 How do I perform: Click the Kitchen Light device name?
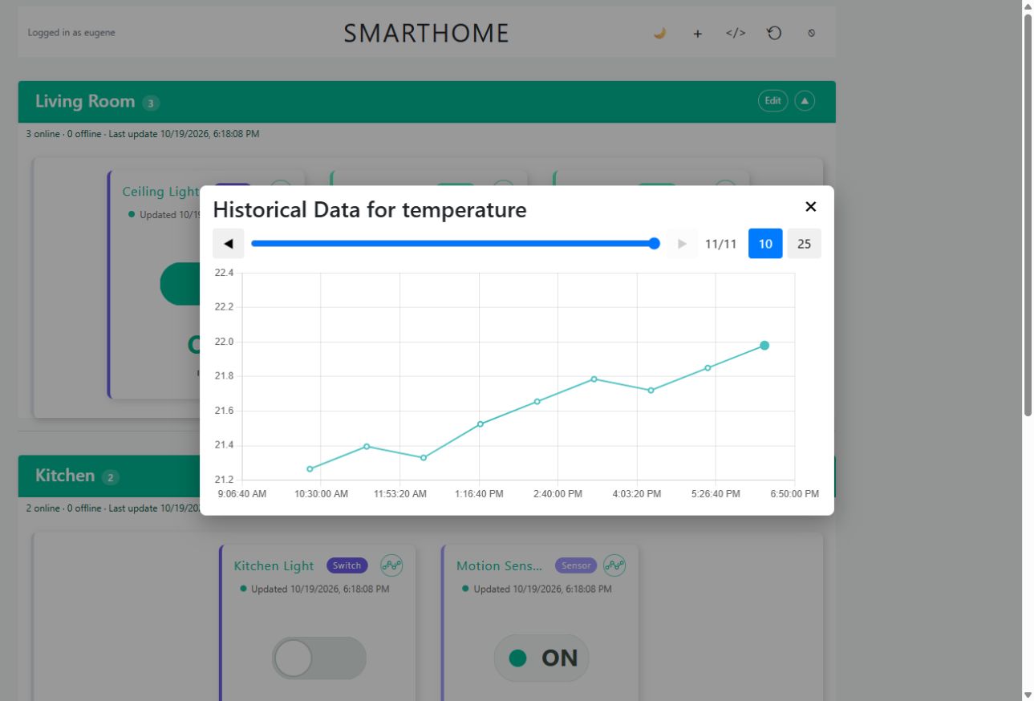point(274,565)
